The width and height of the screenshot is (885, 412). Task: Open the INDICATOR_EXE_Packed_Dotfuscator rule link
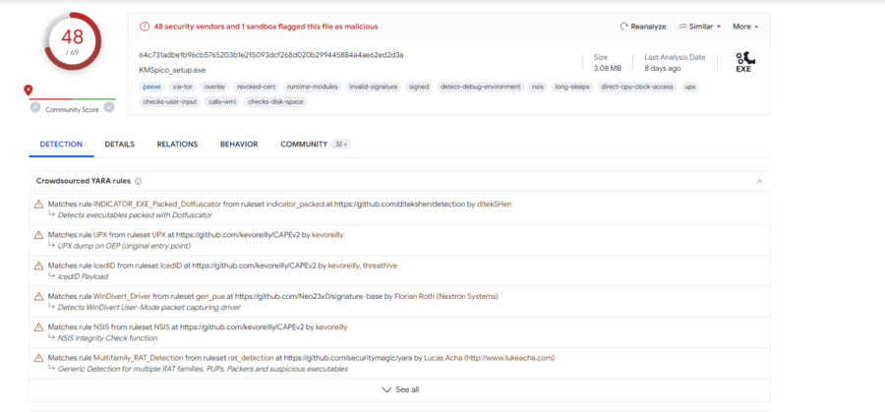(x=157, y=205)
